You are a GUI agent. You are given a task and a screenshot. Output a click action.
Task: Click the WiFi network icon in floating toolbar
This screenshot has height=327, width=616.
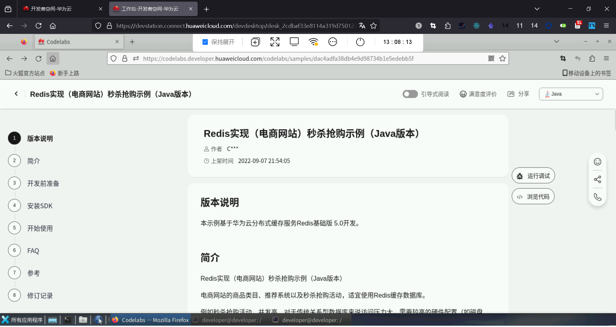pos(313,42)
